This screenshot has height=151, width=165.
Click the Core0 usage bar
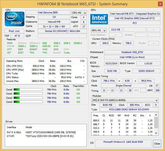click(x=28, y=89)
